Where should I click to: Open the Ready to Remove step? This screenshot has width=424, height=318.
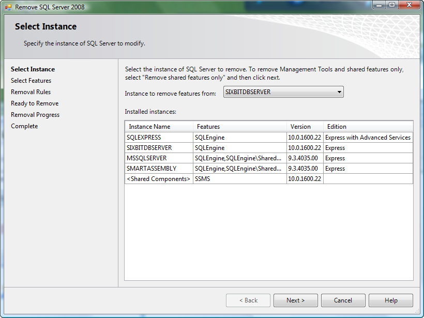(x=35, y=103)
